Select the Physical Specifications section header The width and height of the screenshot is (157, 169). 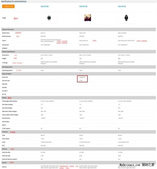click(x=79, y=52)
